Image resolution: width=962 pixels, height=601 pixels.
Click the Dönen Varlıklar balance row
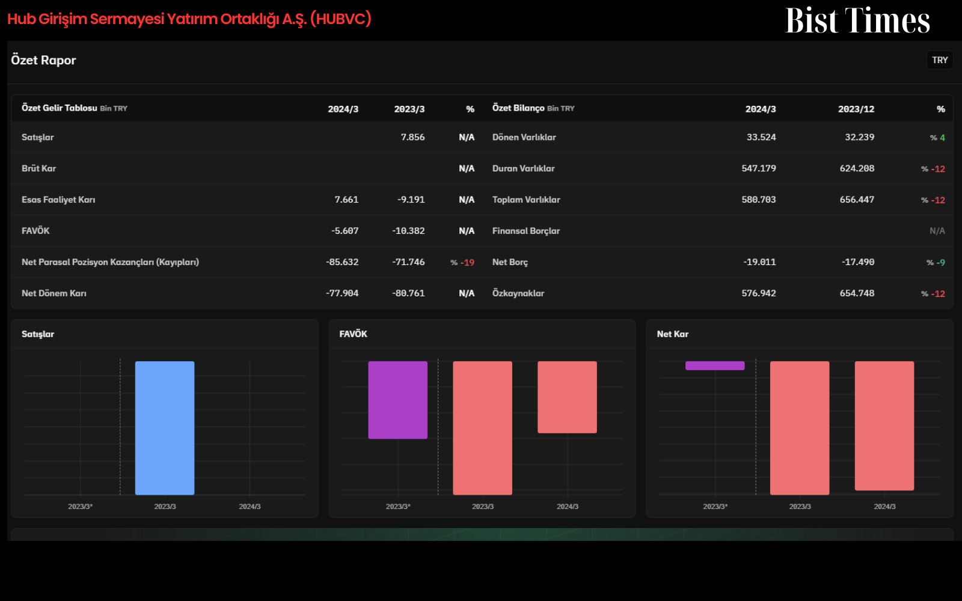coord(718,137)
